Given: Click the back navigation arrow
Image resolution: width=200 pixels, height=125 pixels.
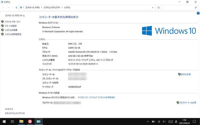Looking at the screenshot, I should (3, 7).
